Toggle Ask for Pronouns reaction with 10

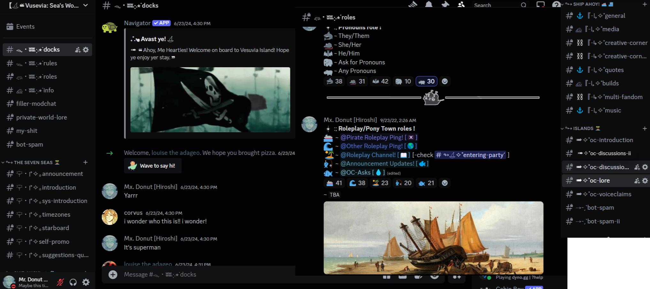tap(403, 82)
